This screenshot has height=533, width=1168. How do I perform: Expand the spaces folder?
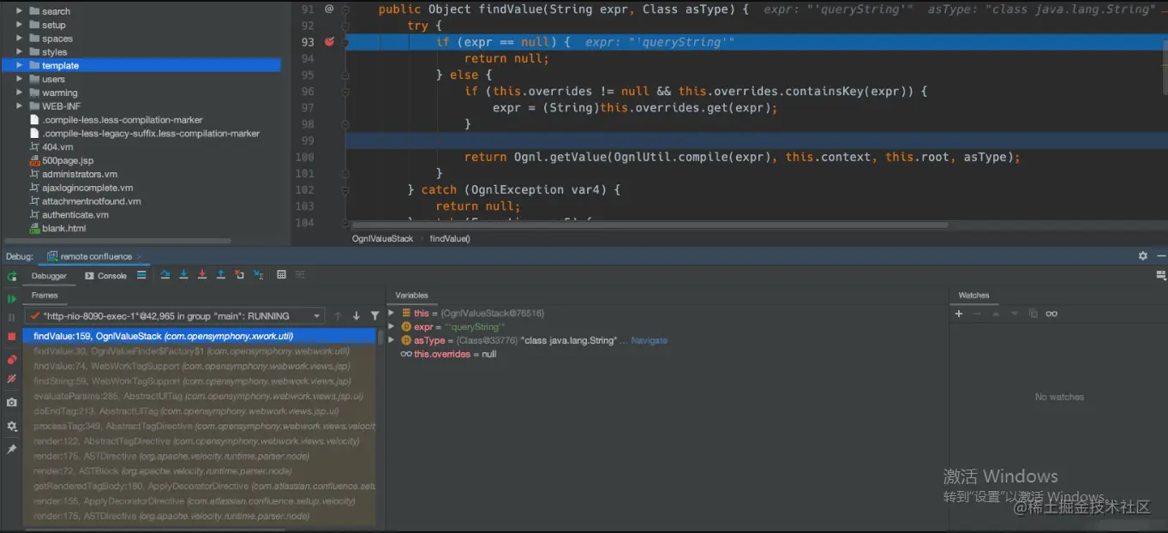click(20, 39)
